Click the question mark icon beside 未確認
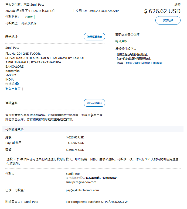The width and height of the screenshot is (187, 209). [17, 84]
